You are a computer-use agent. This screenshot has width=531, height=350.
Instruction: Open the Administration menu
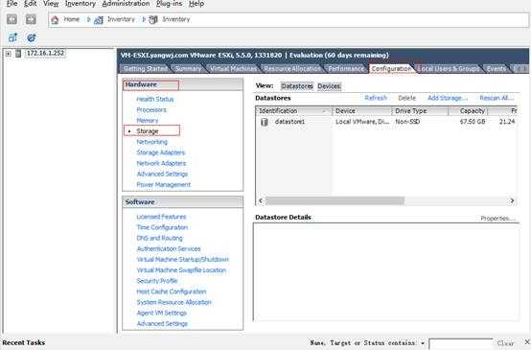(x=126, y=4)
